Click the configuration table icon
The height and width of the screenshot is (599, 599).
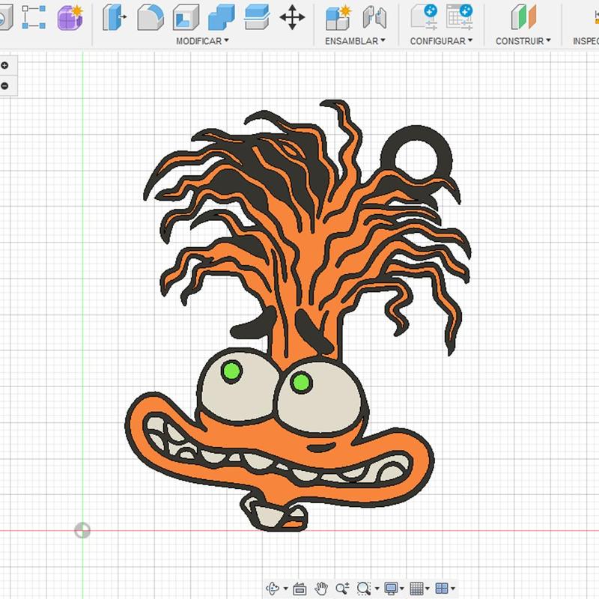pyautogui.click(x=459, y=17)
